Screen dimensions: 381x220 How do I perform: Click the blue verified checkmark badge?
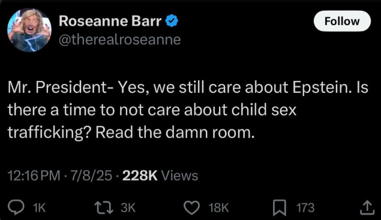[x=172, y=21]
